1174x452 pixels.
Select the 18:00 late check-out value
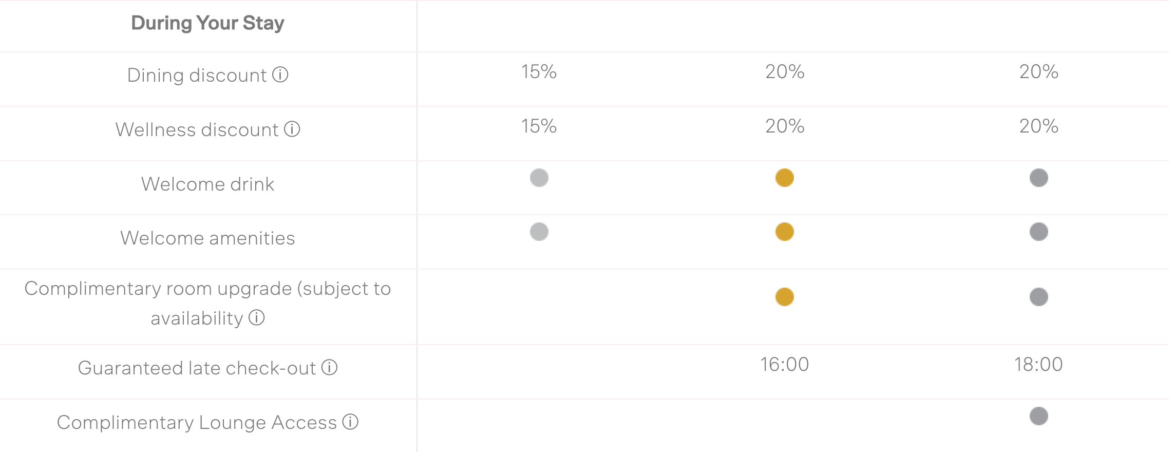(x=1038, y=365)
